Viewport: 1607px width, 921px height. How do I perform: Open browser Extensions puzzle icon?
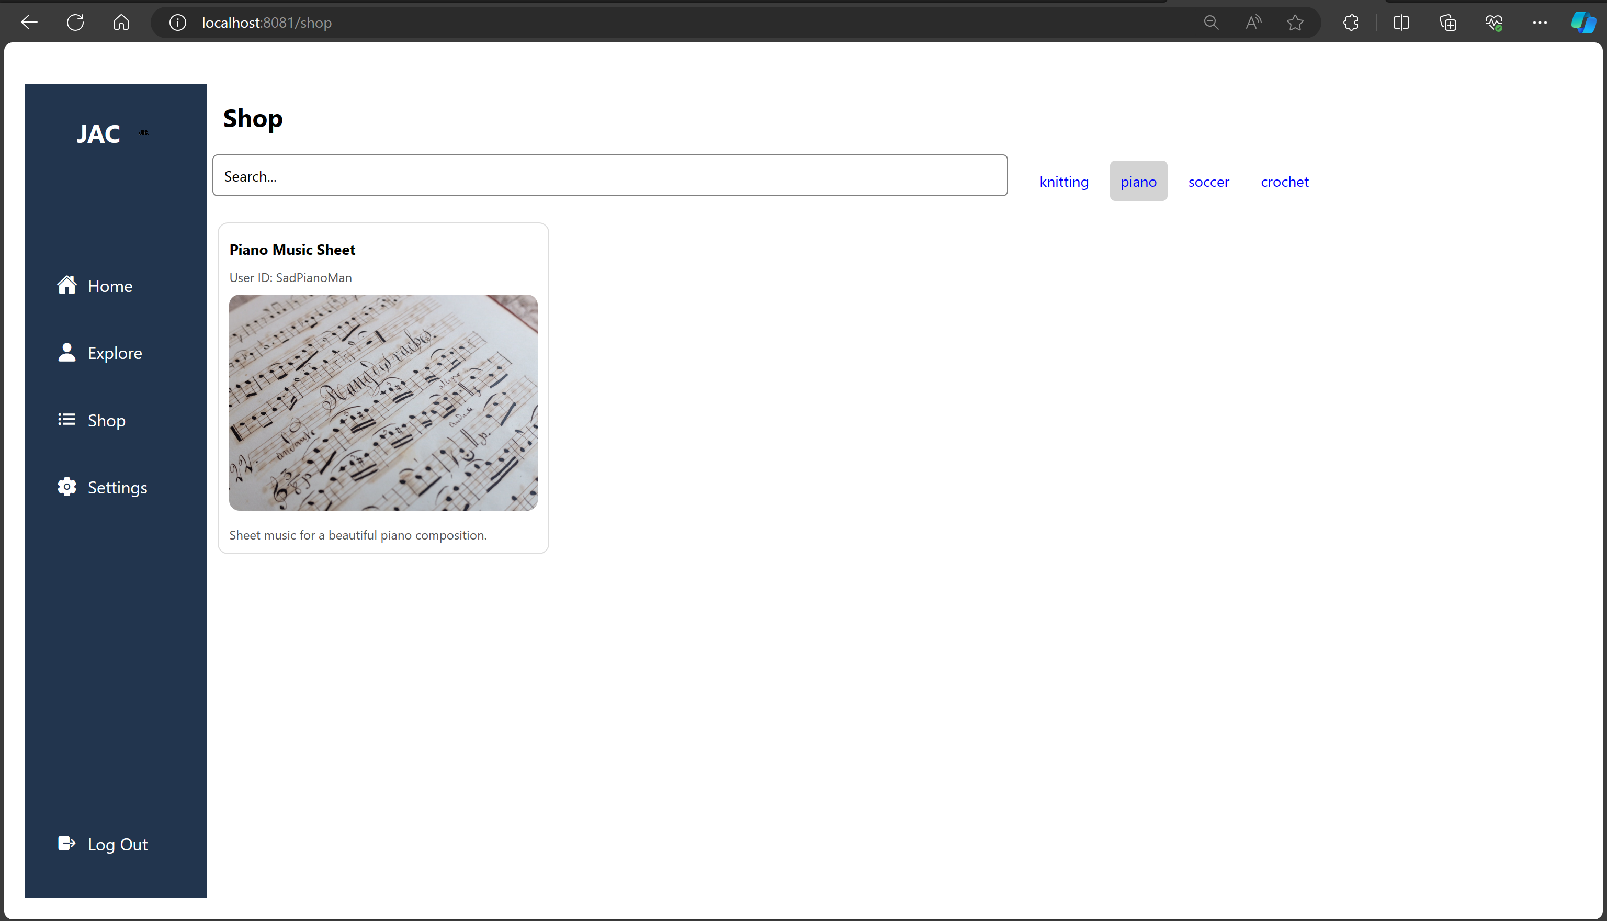[x=1350, y=23]
